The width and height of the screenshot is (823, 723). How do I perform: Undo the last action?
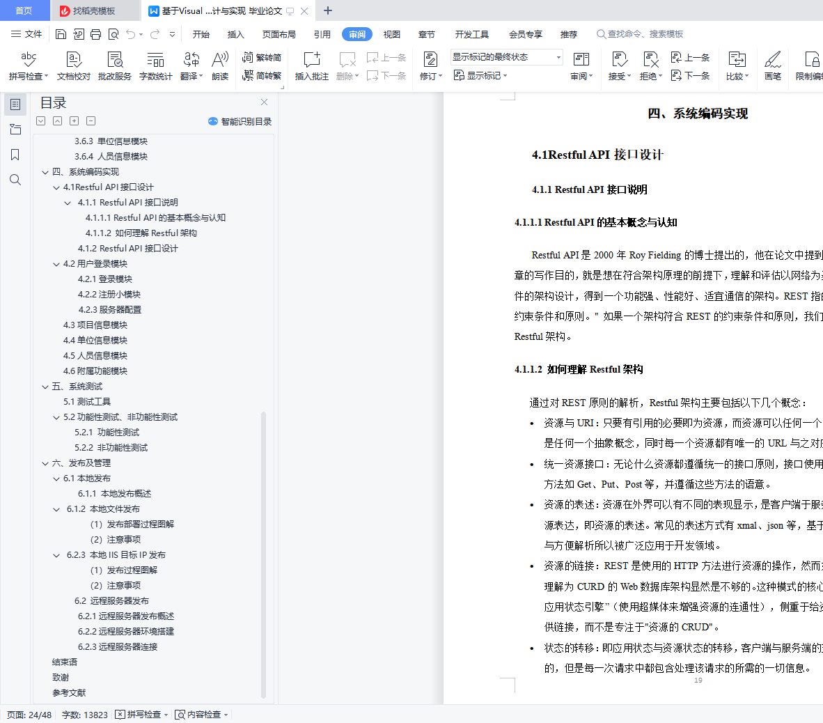coord(131,34)
